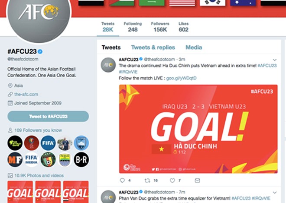Switch to the Media tab
Viewport: 286px width, 203px height.
194,48
